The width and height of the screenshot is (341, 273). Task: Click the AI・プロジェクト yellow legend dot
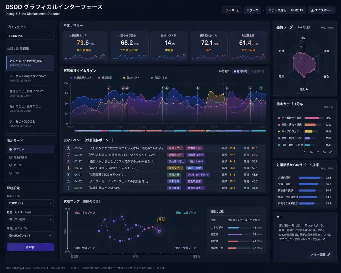(x=279, y=131)
